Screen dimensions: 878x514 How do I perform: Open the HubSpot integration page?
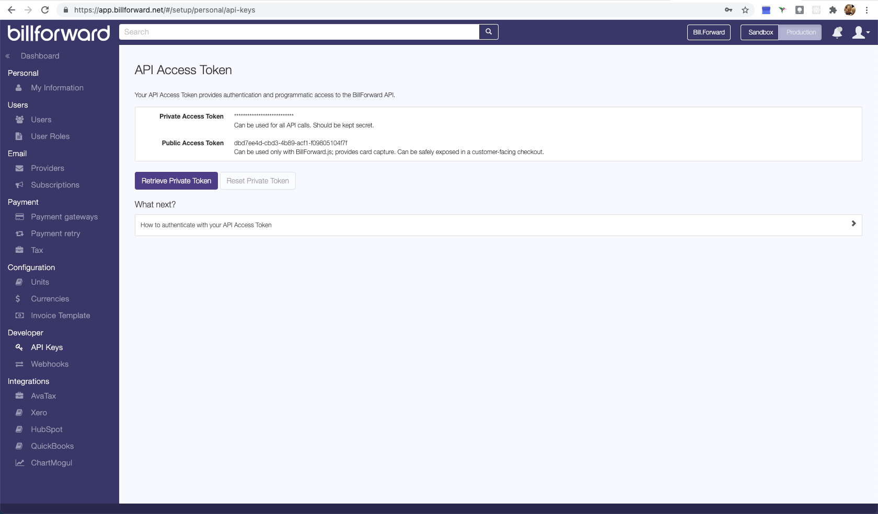[47, 429]
